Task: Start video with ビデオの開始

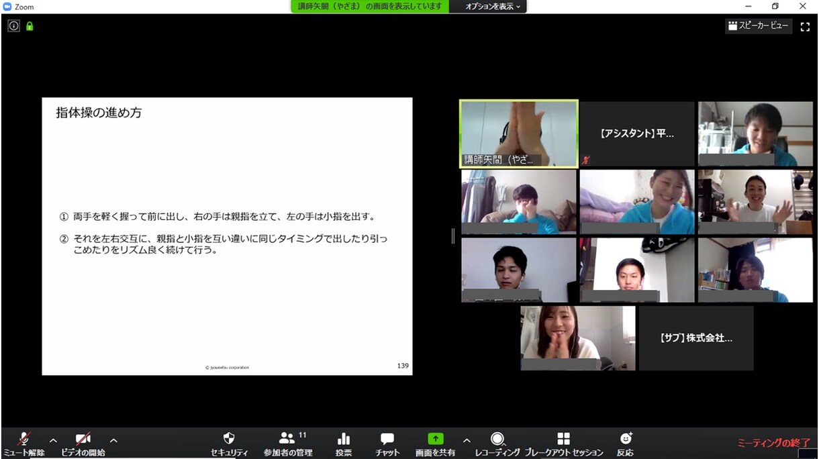Action: [x=83, y=444]
